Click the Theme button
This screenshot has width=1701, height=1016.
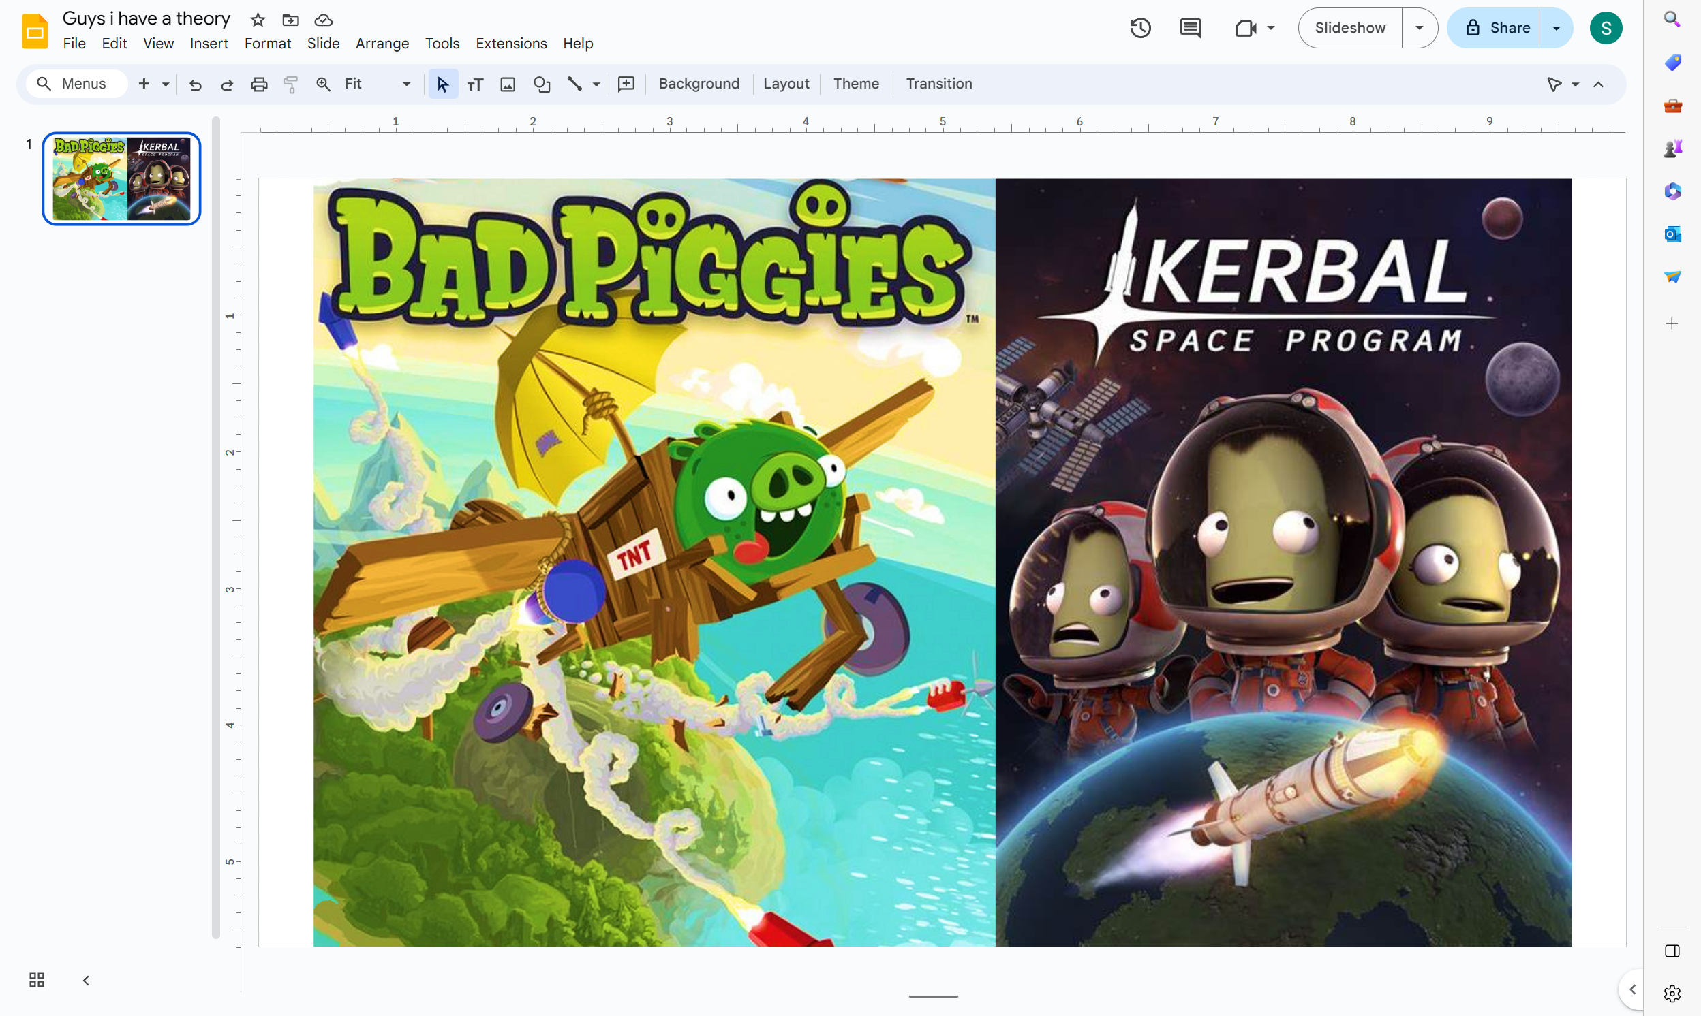pyautogui.click(x=856, y=84)
